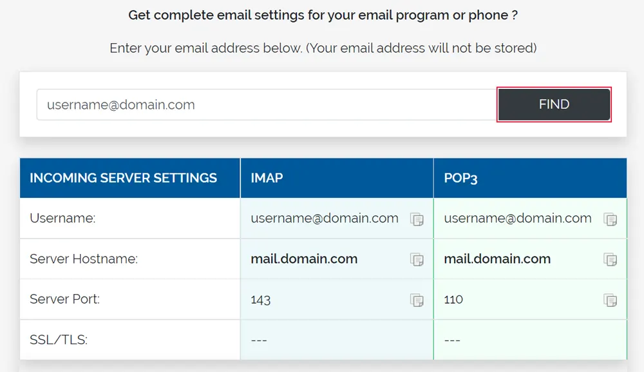The image size is (644, 372).
Task: Copy the POP3 server hostname
Action: pyautogui.click(x=610, y=260)
